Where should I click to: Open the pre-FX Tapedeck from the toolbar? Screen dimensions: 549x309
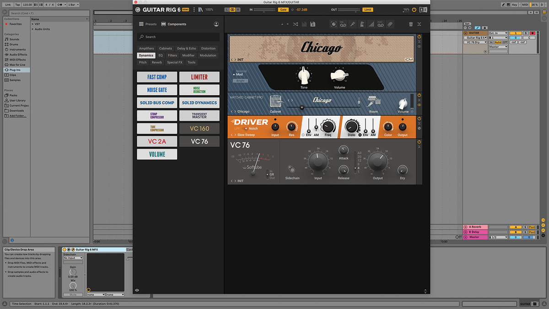pyautogui.click(x=343, y=24)
